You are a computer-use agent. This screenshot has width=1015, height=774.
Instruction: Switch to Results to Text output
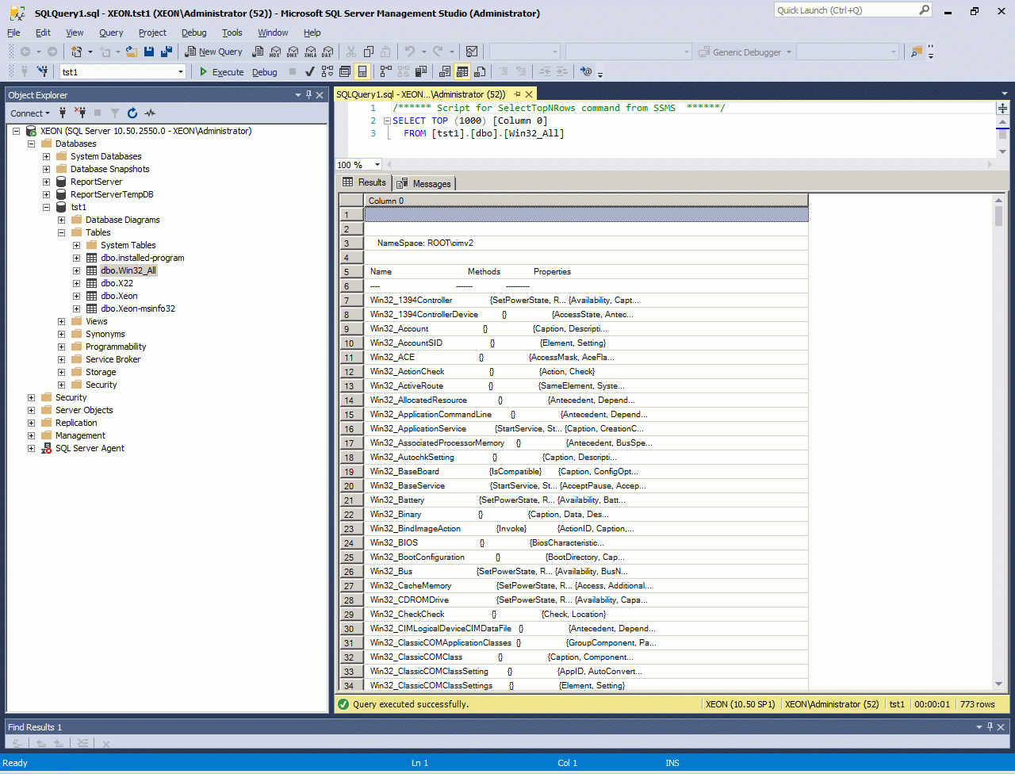(445, 71)
